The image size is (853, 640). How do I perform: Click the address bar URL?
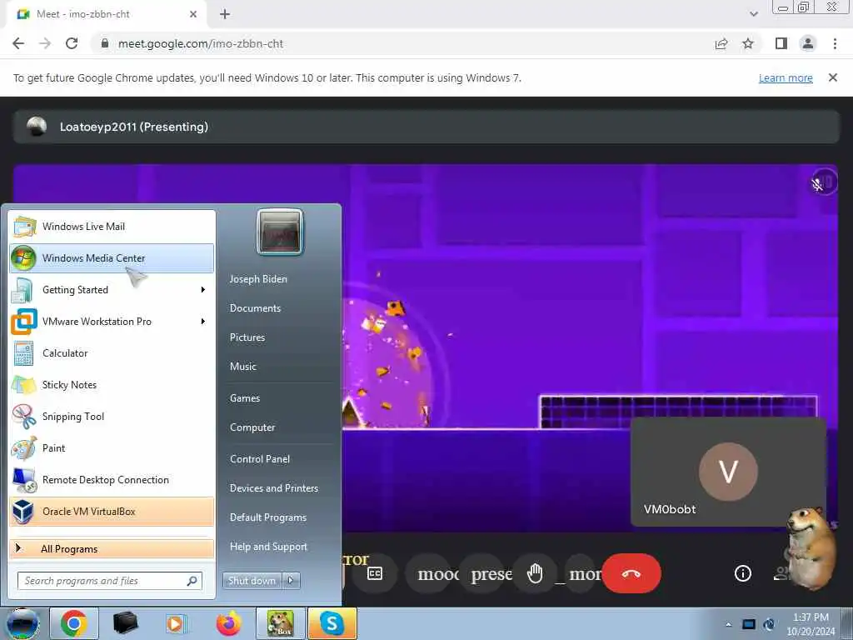[x=201, y=43]
